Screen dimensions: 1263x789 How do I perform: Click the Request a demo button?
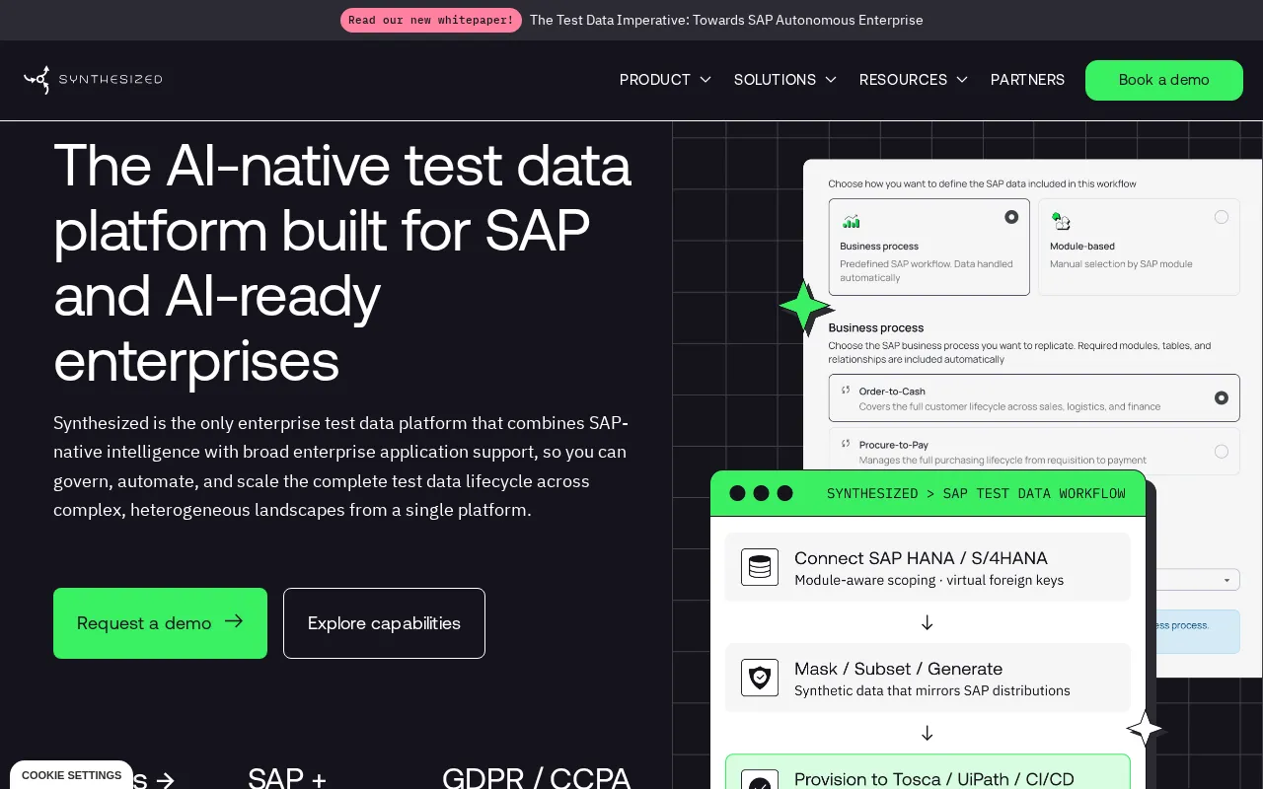pyautogui.click(x=160, y=623)
